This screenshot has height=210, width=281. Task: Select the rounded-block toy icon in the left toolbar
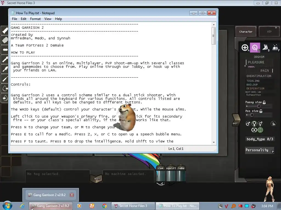pos(5,40)
